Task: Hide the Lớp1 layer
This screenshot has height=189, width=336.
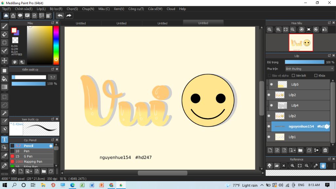Action: (x=269, y=137)
